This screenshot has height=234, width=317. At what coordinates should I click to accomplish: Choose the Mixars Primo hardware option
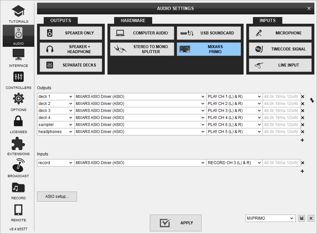tap(209, 49)
